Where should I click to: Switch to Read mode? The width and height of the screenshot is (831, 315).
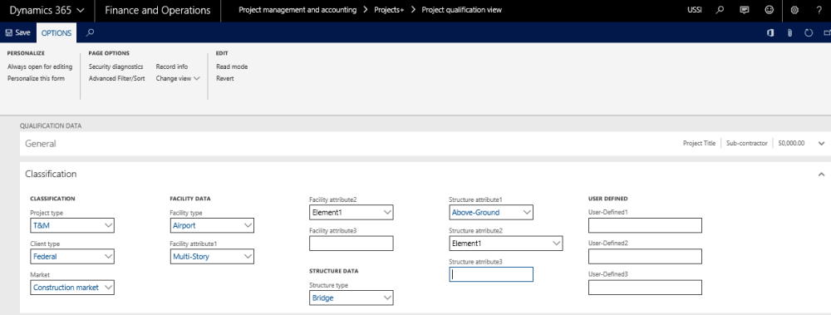(232, 66)
